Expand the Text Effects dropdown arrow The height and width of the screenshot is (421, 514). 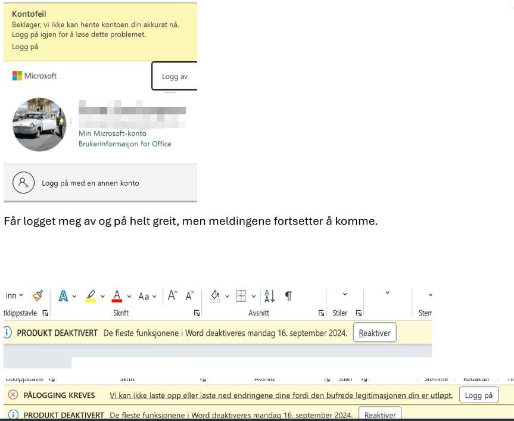[x=74, y=296]
